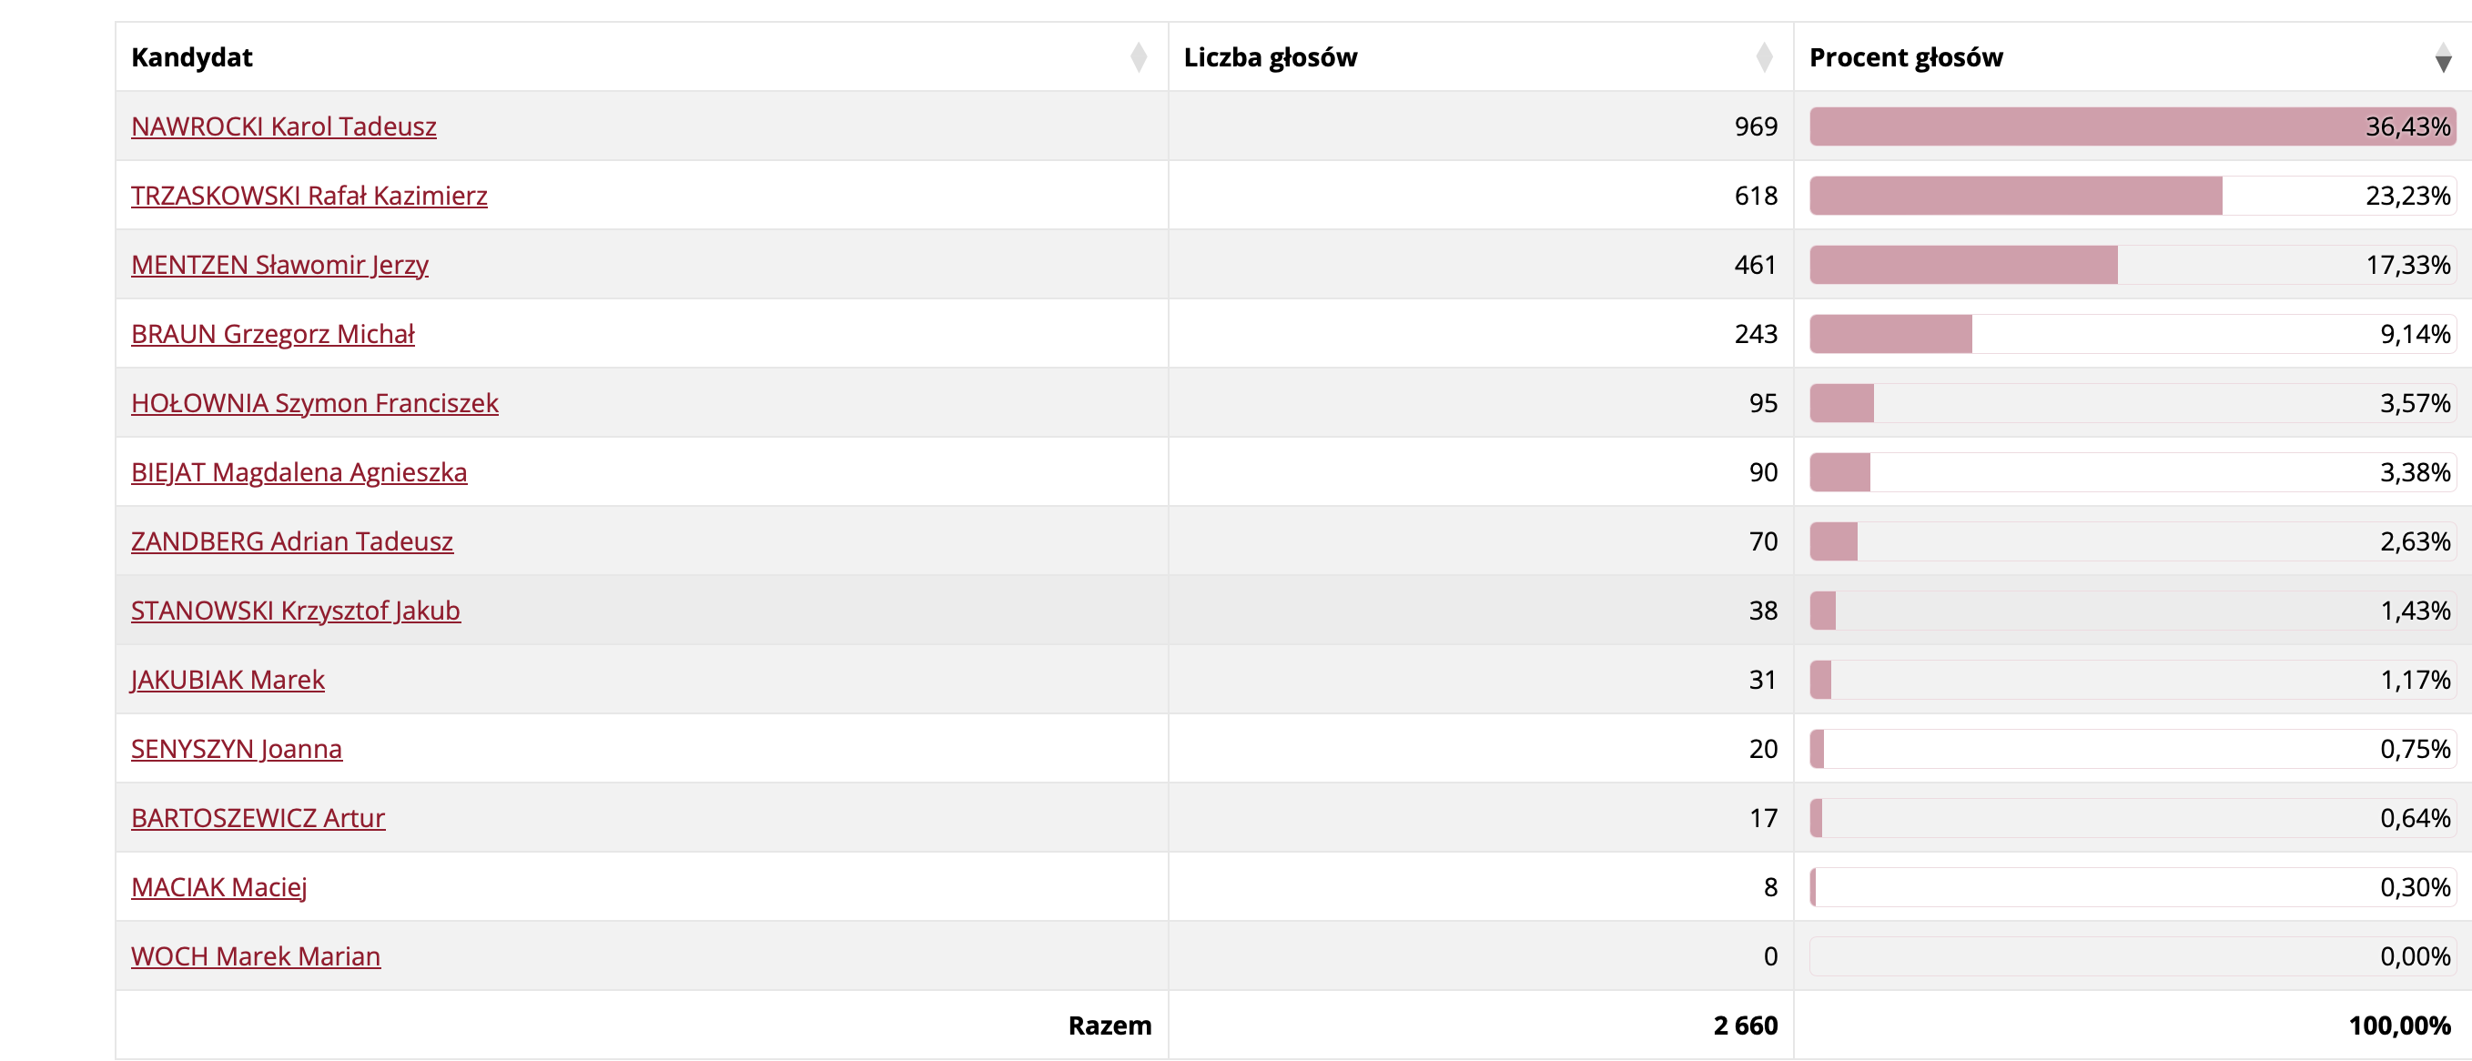Screen dimensions: 2472x1061
Task: Open ZANDBERG Adrian Tadeusz link
Action: click(292, 541)
